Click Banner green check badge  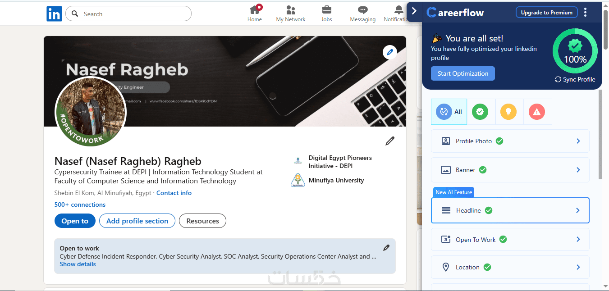pyautogui.click(x=483, y=170)
